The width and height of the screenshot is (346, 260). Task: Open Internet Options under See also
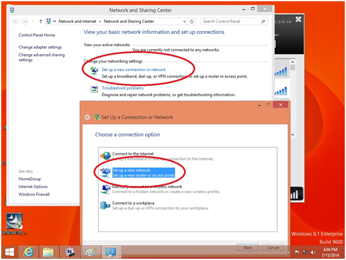[33, 187]
